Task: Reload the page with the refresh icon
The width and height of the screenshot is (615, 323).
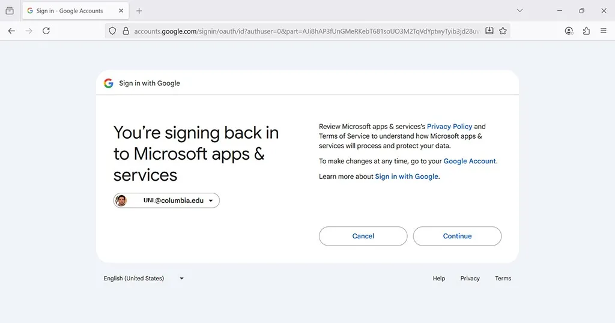Action: (x=46, y=31)
